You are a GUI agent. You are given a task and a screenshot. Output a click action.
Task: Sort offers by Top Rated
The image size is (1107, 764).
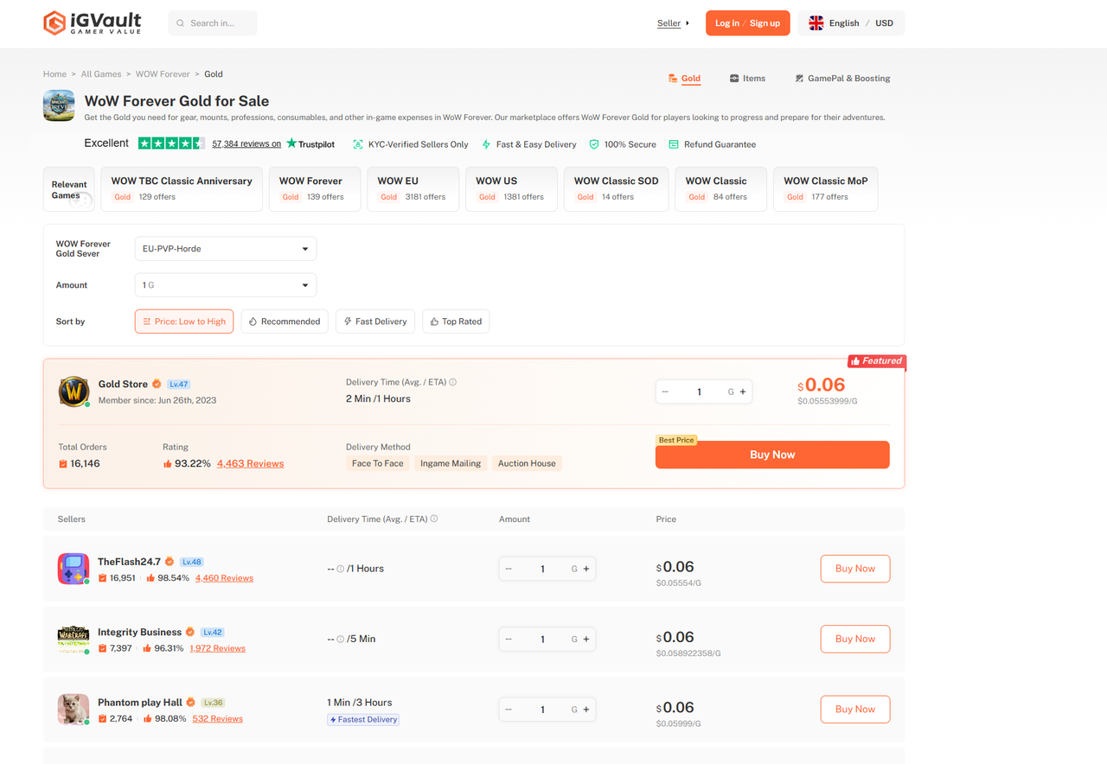click(x=457, y=322)
